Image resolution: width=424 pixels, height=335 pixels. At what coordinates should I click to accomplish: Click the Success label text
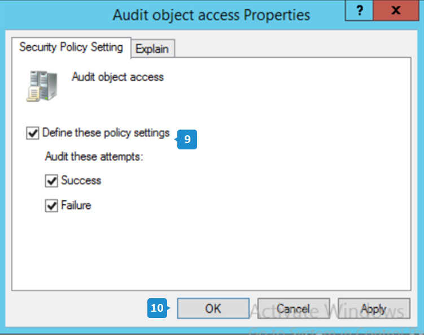click(x=81, y=181)
